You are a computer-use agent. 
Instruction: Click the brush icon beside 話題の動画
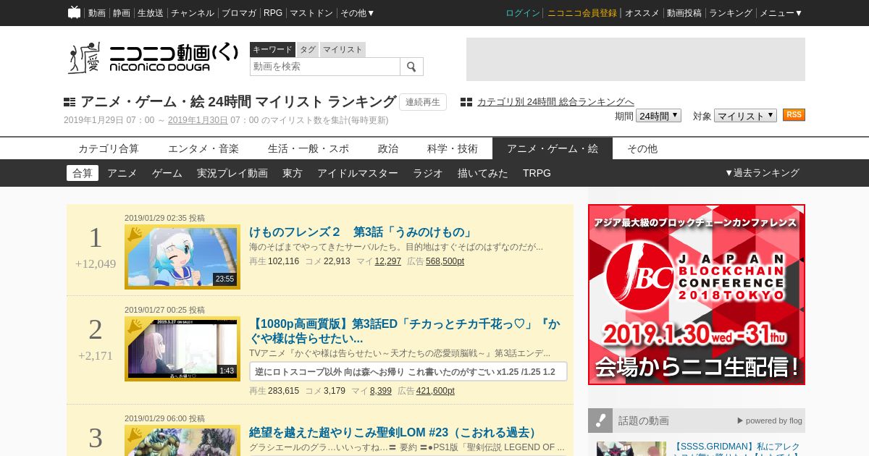600,420
